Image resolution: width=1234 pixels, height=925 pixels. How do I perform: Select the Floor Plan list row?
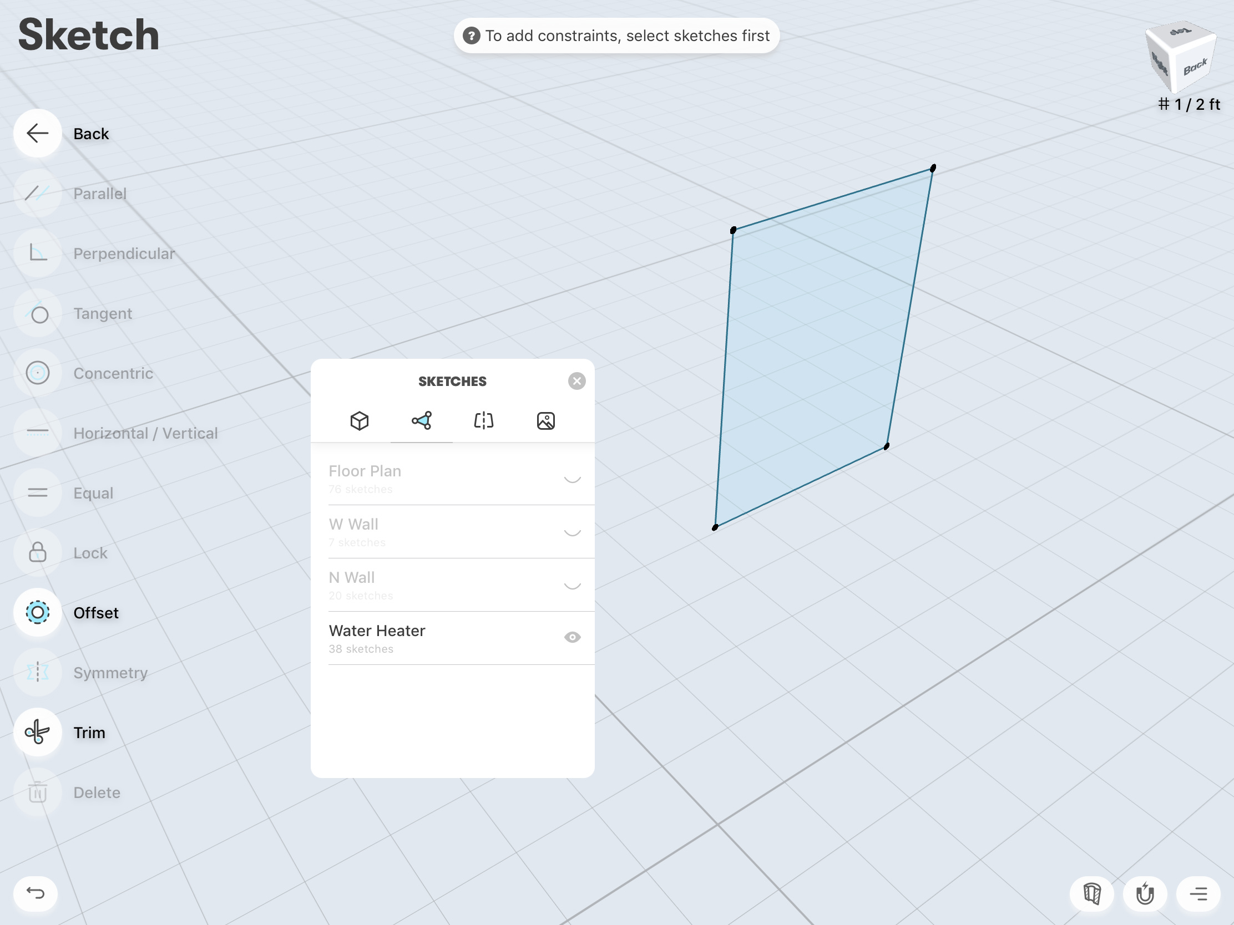[452, 479]
